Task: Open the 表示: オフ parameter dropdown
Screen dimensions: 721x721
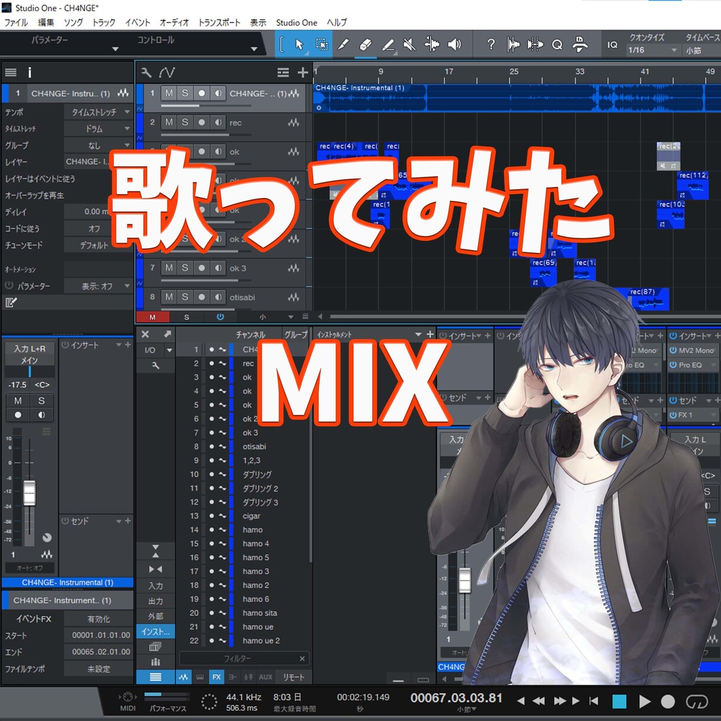Action: [x=98, y=286]
